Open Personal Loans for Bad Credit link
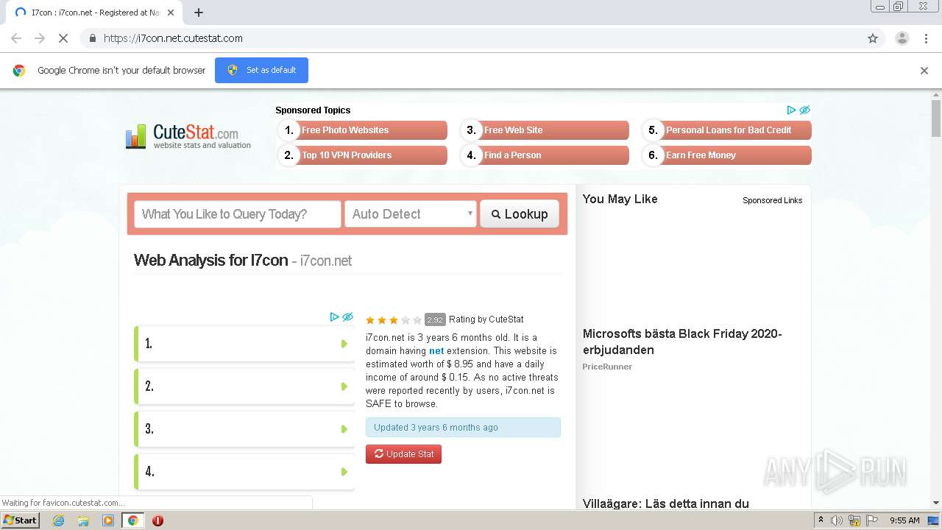 pos(727,130)
